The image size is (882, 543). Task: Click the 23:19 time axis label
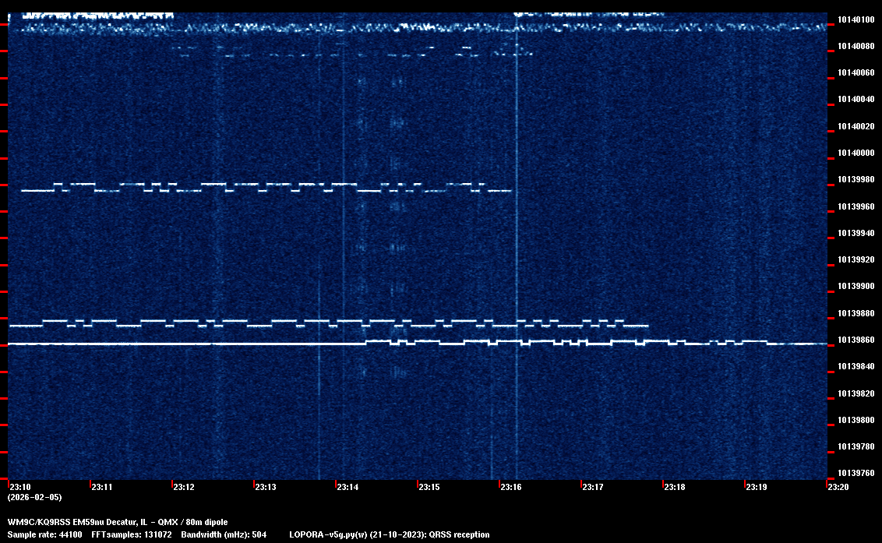756,488
